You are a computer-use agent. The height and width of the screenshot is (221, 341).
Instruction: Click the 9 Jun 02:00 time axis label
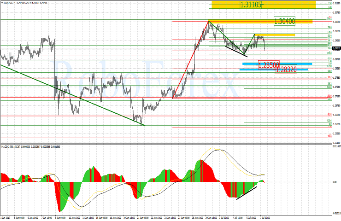coord(60,218)
